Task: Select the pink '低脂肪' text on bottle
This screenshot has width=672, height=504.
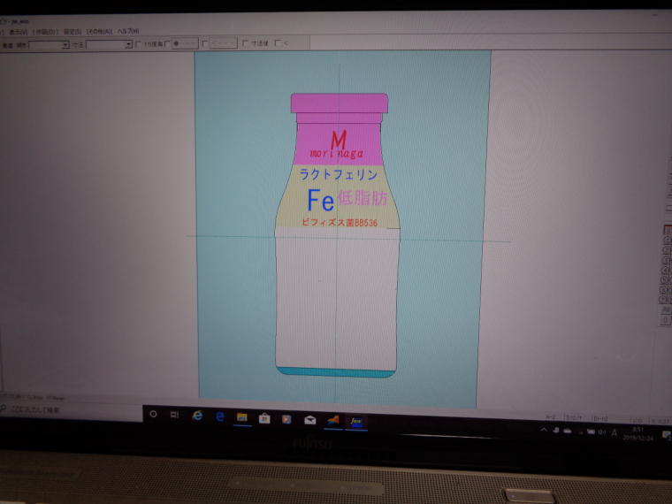Action: pos(363,198)
